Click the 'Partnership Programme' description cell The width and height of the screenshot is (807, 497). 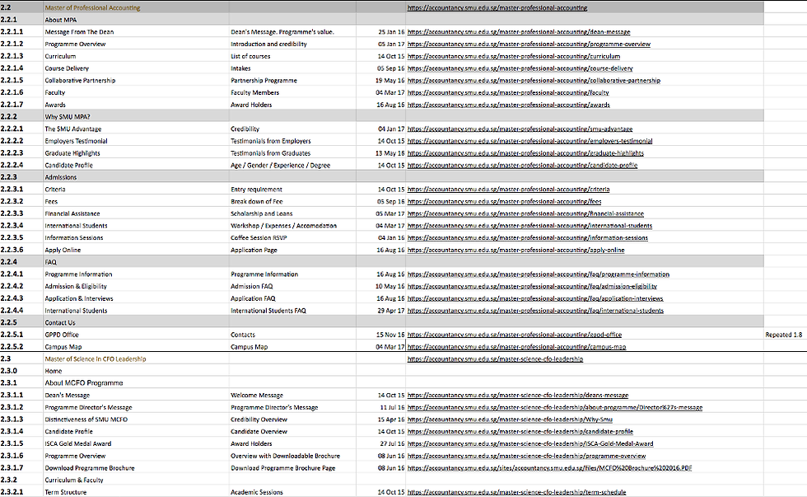(292, 80)
